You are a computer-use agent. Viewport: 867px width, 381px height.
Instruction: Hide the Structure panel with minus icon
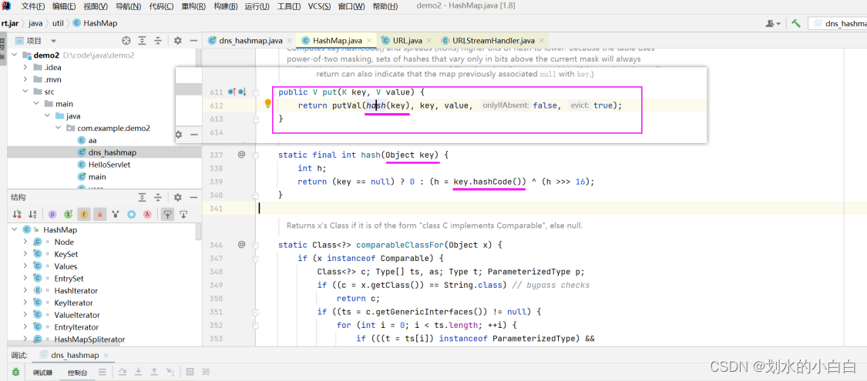tap(193, 197)
